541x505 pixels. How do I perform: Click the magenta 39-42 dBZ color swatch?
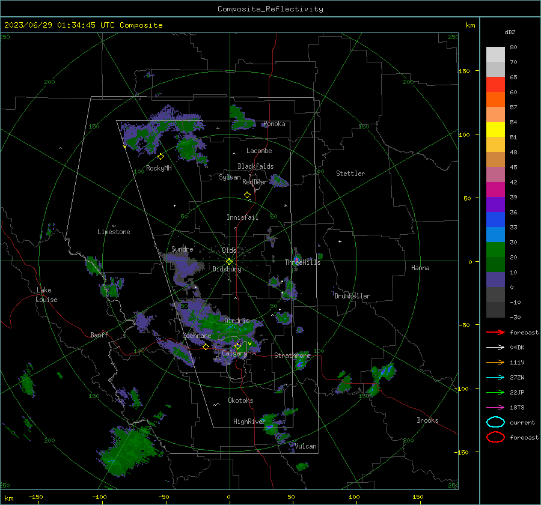click(495, 190)
